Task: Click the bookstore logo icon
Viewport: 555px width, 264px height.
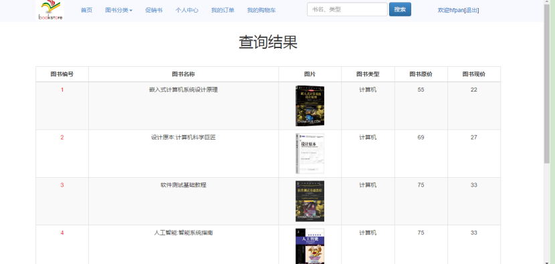Action: pos(50,10)
